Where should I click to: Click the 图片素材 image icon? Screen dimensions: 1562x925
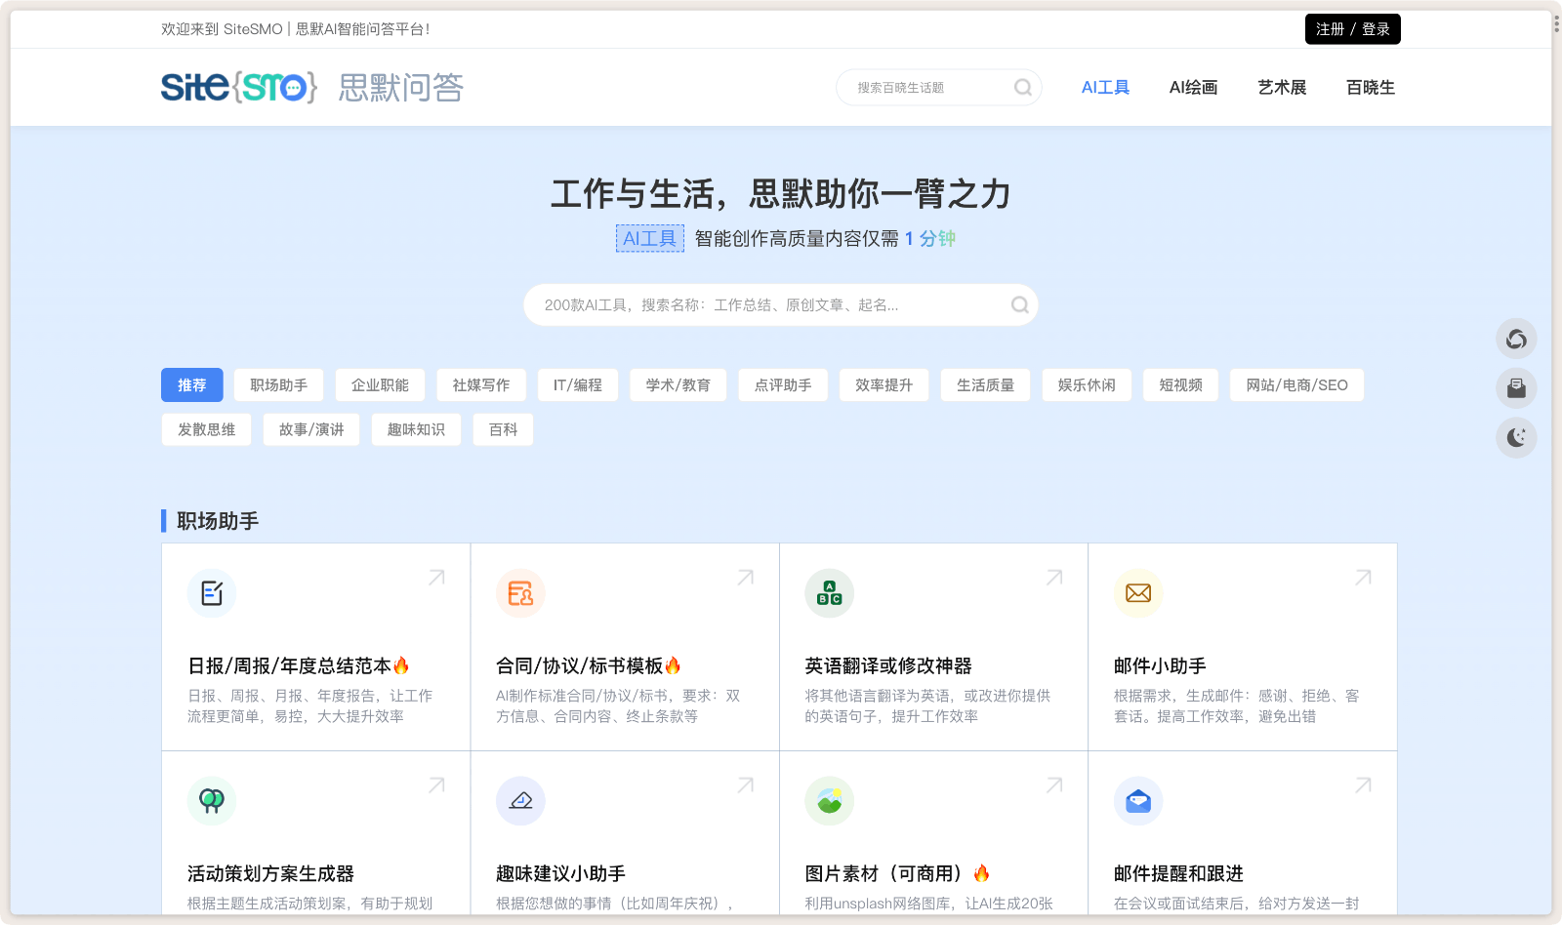[x=829, y=800]
